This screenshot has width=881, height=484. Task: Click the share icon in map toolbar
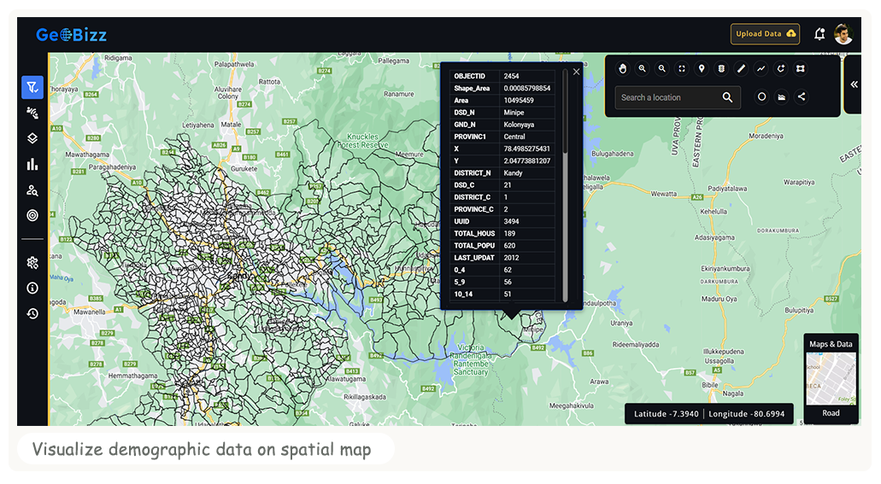pyautogui.click(x=802, y=96)
